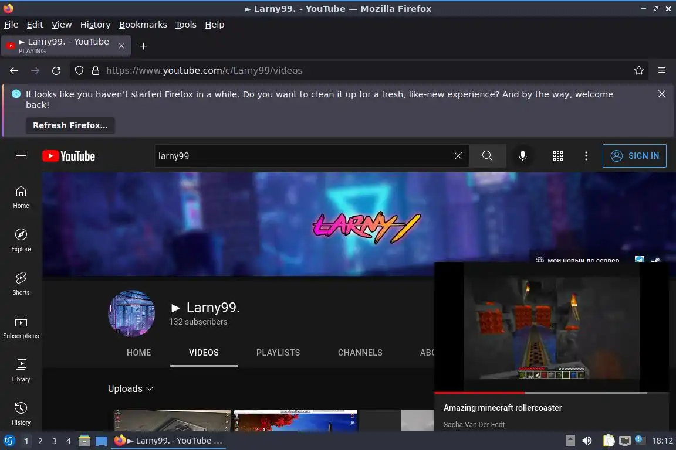
Task: Open file manager from taskbar
Action: pyautogui.click(x=84, y=441)
